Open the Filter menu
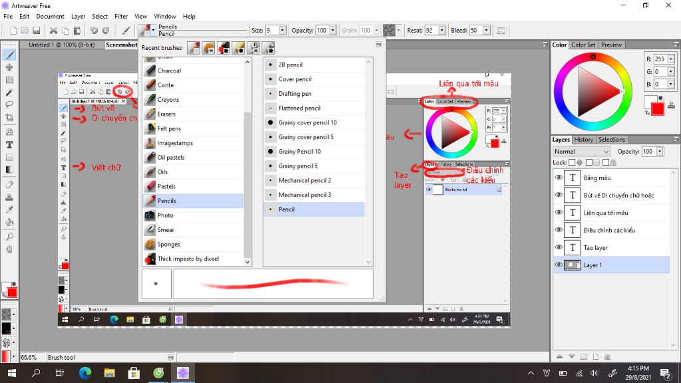The image size is (681, 383). (121, 17)
